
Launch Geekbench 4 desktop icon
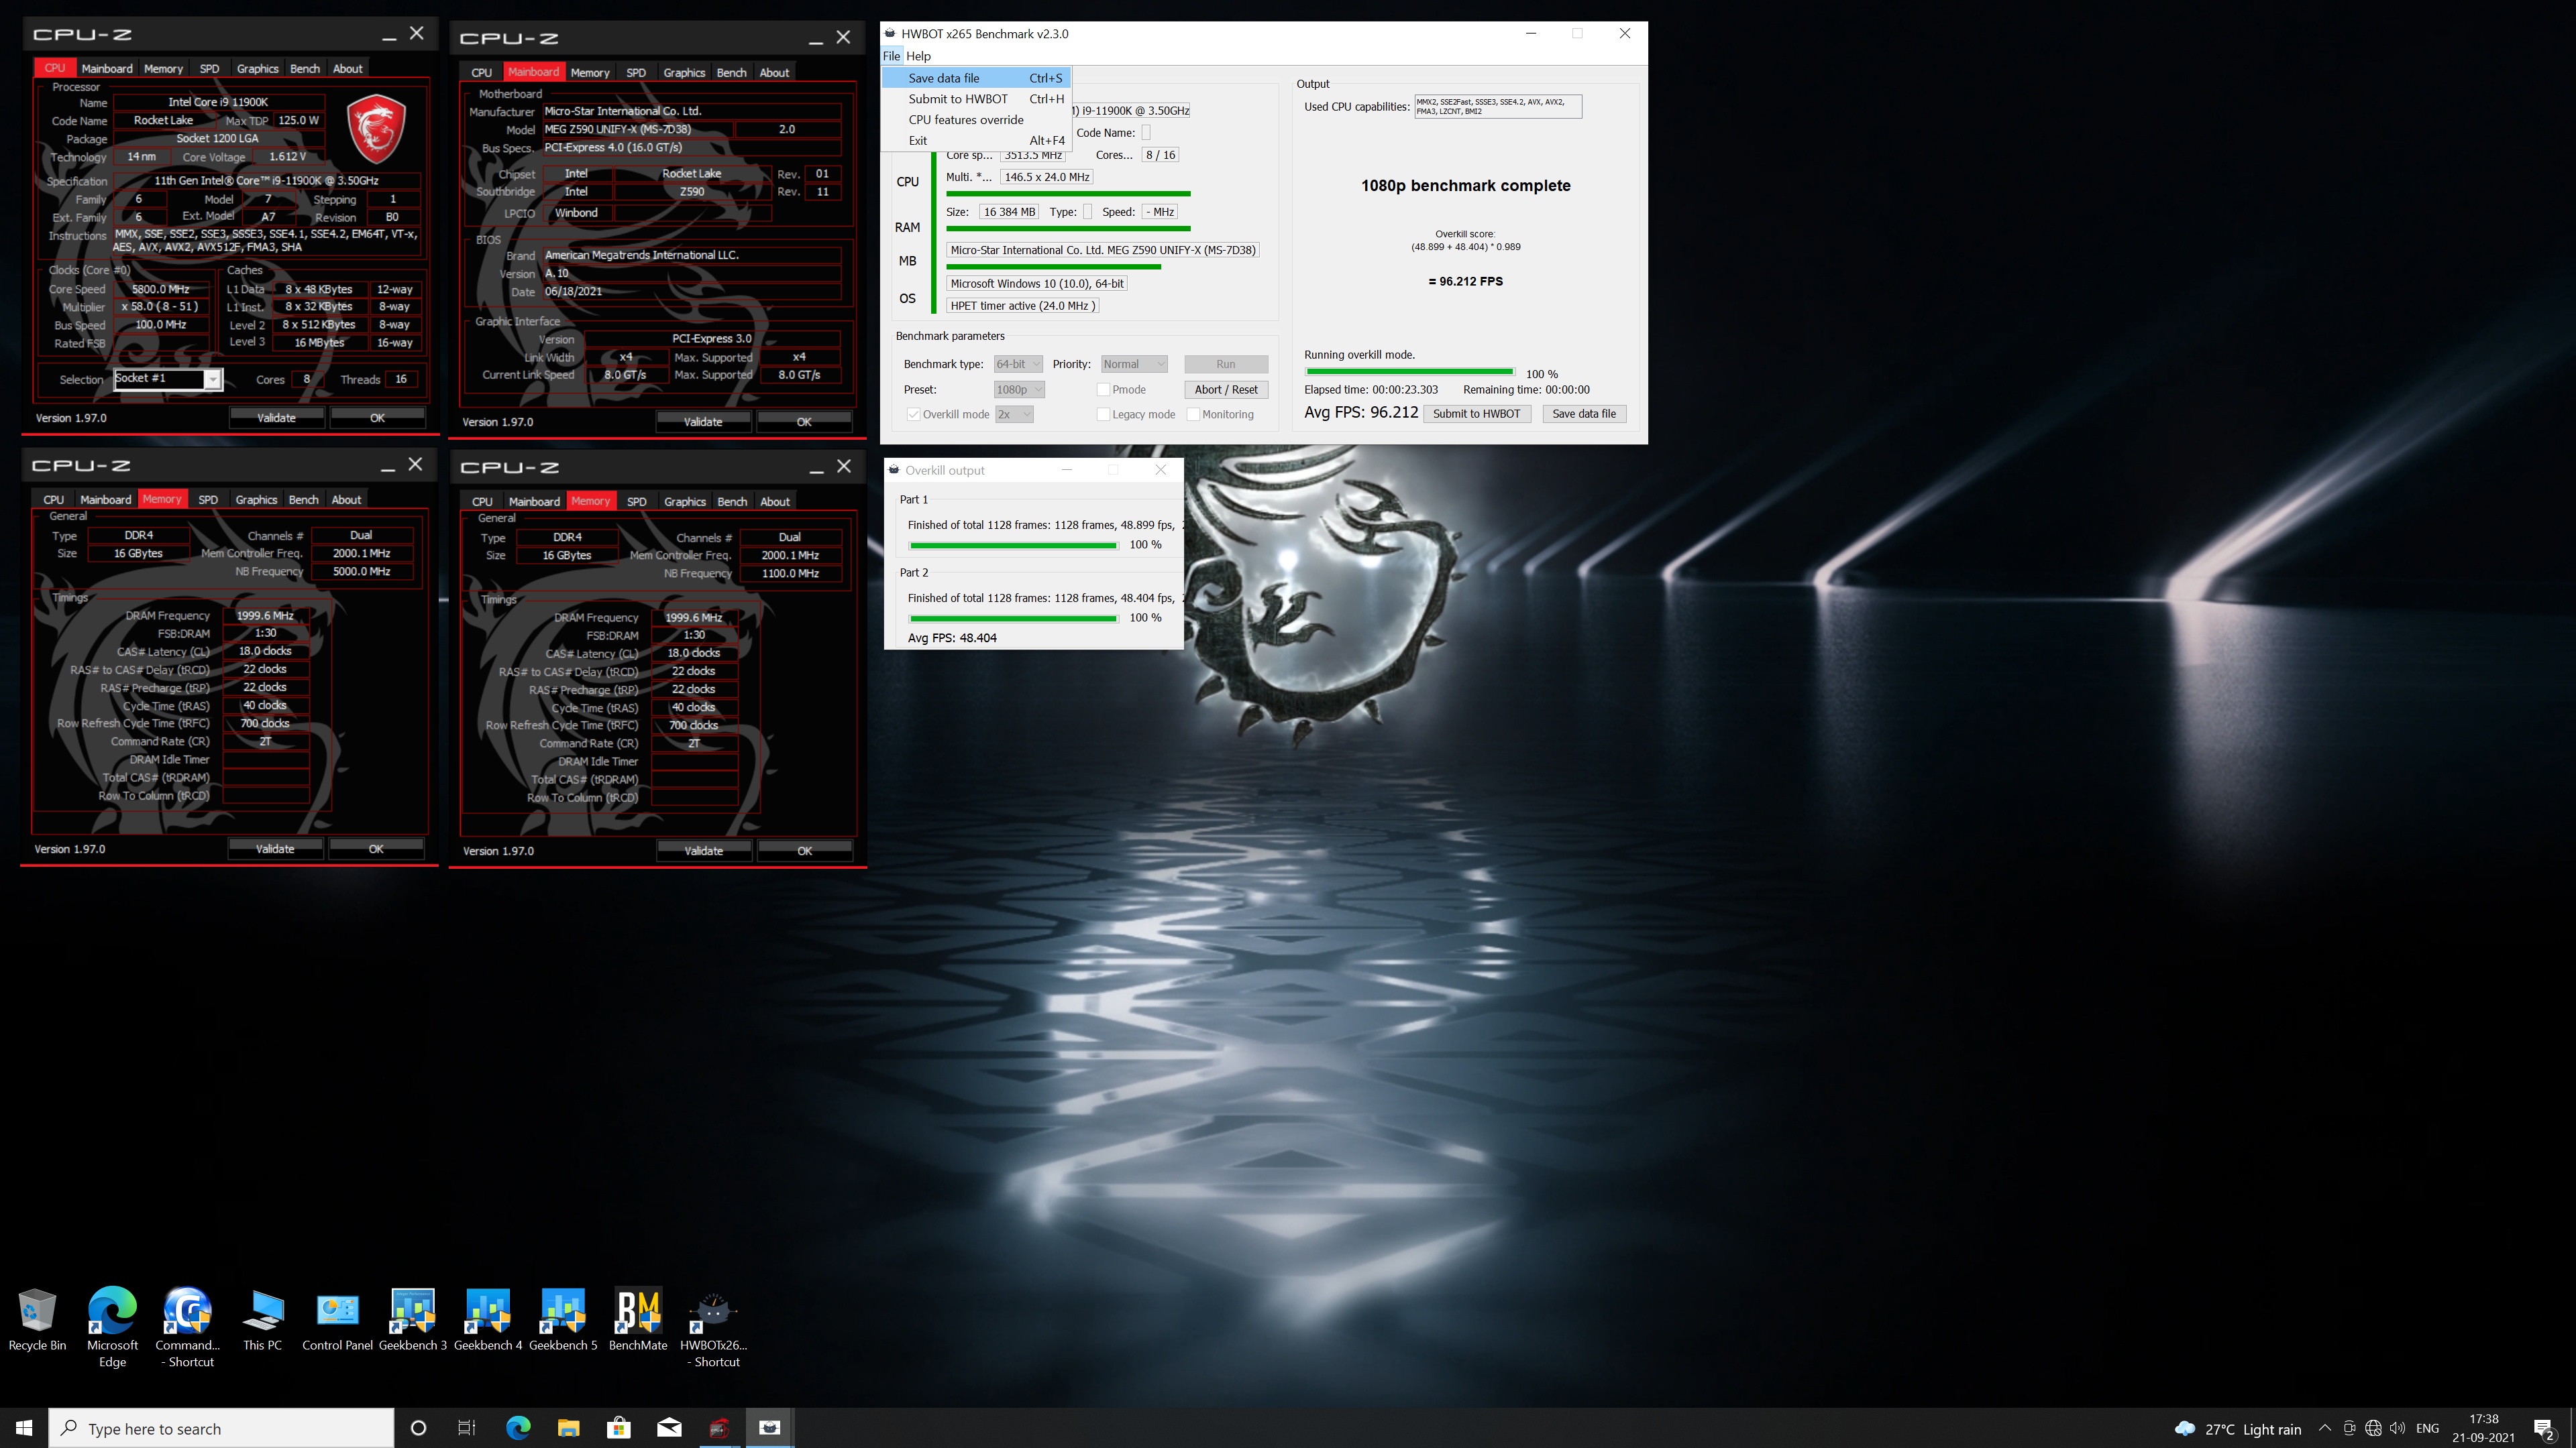(488, 1319)
